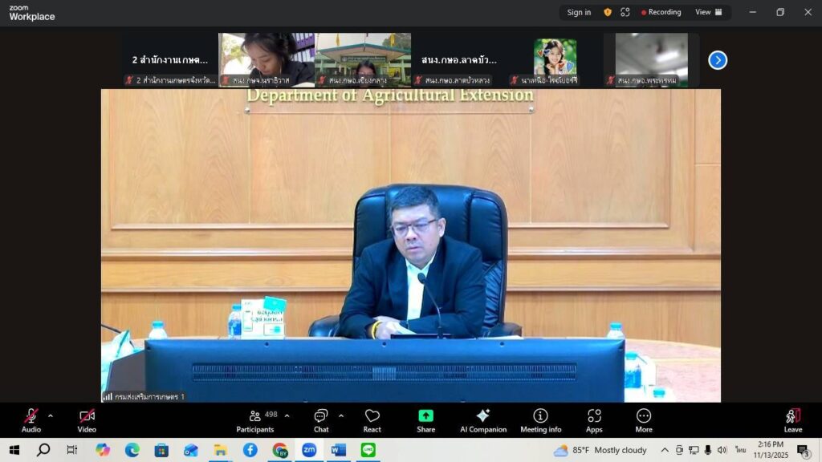Expand the Participants options arrow

tap(287, 415)
